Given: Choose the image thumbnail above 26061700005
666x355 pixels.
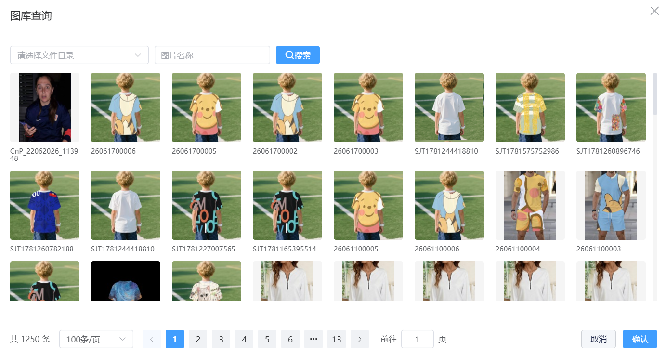Looking at the screenshot, I should [207, 107].
